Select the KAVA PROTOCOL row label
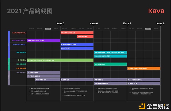Image resolution: width=171 pixels, height=111 pixels. [x=19, y=33]
